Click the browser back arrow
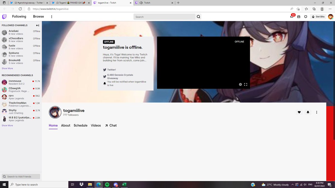The width and height of the screenshot is (335, 188). tap(4, 9)
